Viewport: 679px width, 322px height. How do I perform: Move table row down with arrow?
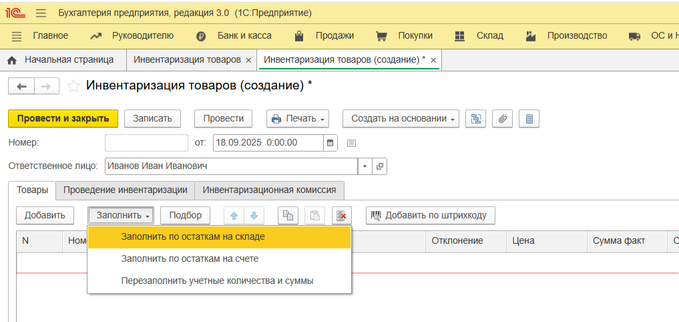coord(254,215)
